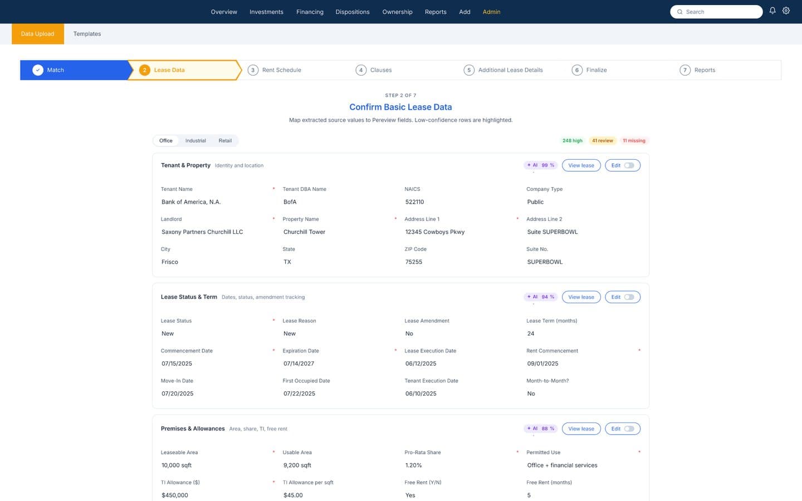Viewport: 802px width, 501px height.
Task: Switch to the Templates tab
Action: pyautogui.click(x=87, y=34)
